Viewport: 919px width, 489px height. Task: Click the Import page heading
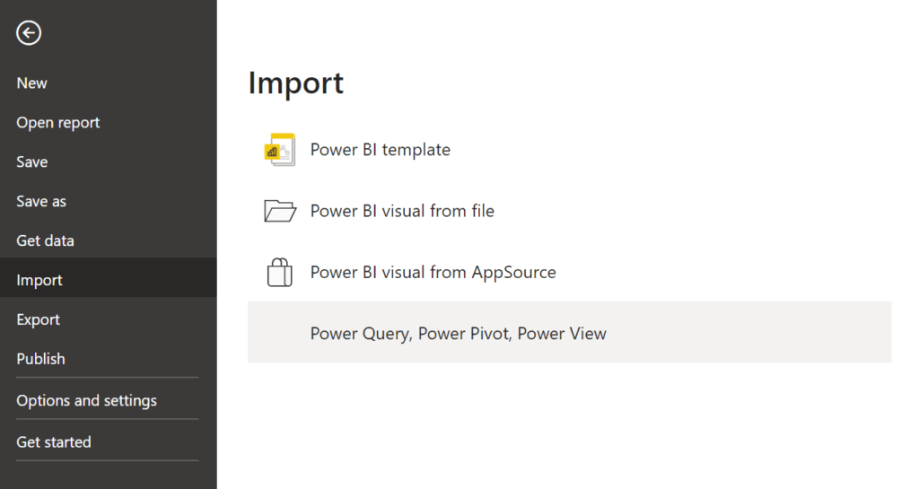[296, 83]
